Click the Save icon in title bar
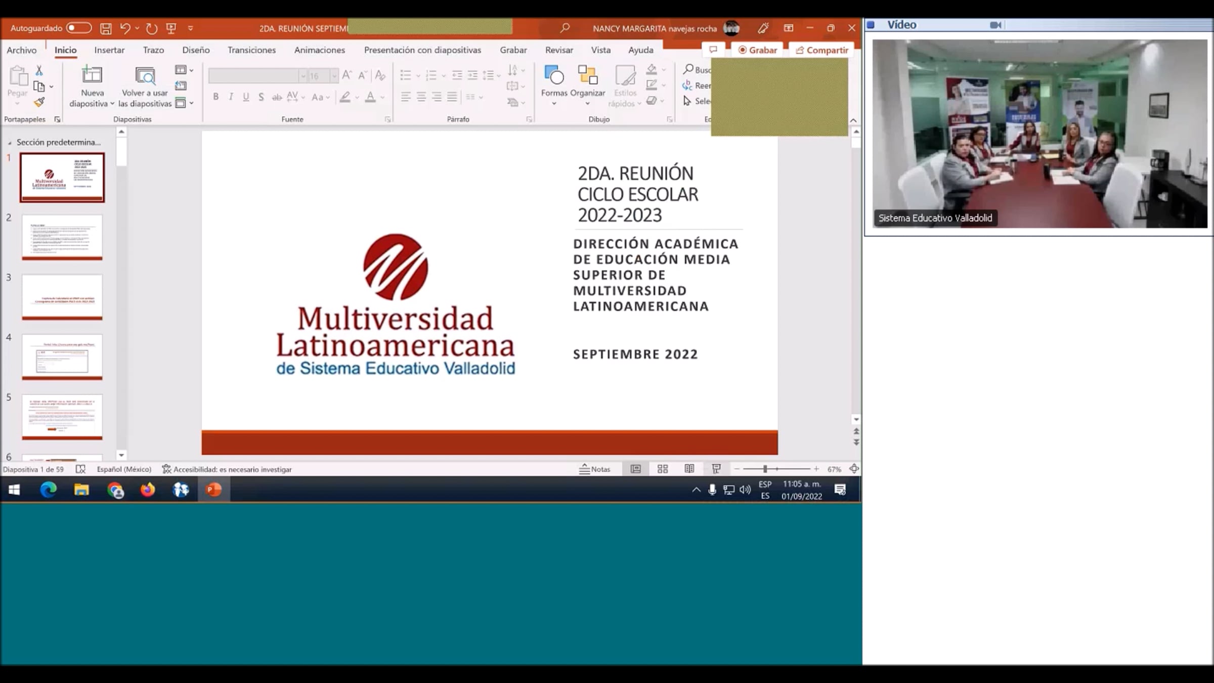This screenshot has height=683, width=1214. tap(105, 28)
